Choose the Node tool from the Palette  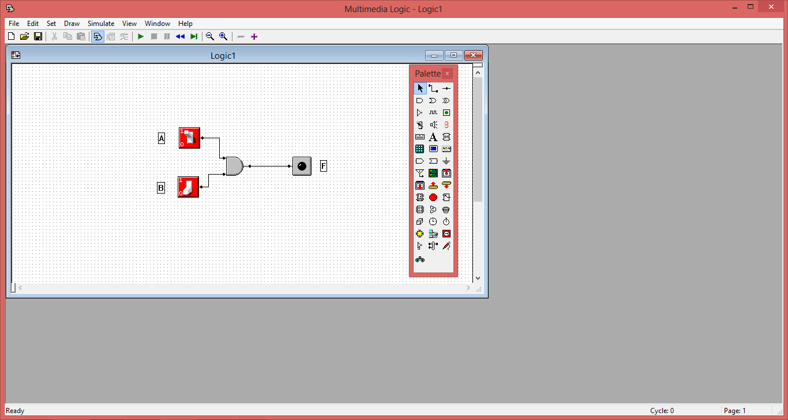coord(446,88)
